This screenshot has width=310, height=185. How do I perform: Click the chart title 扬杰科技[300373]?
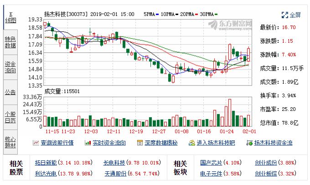point(66,14)
